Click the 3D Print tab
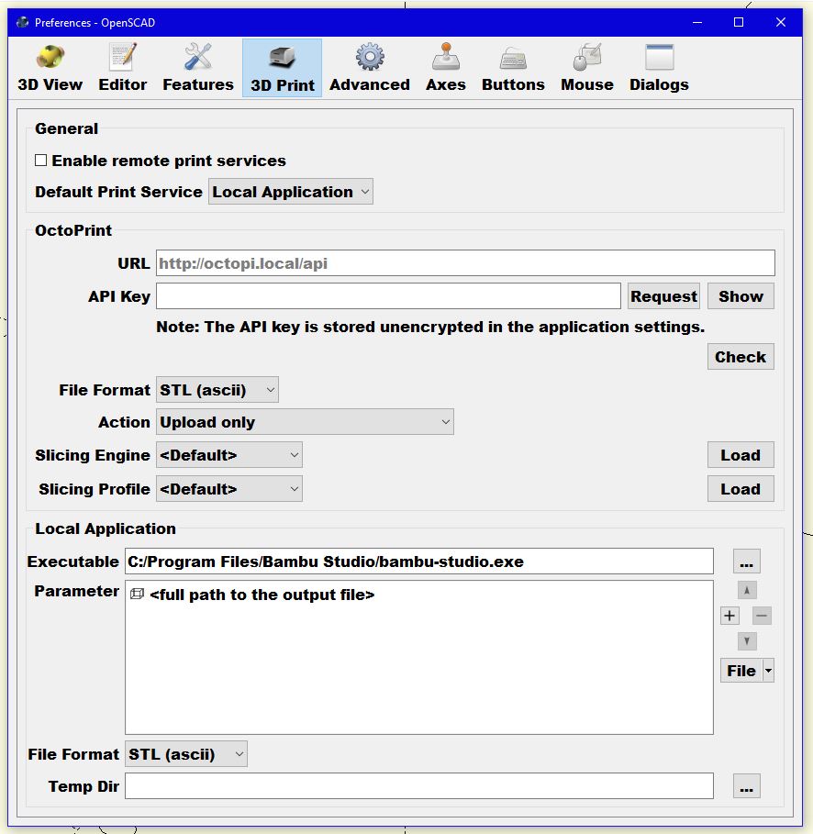Viewport: 813px width, 834px height. coord(283,69)
